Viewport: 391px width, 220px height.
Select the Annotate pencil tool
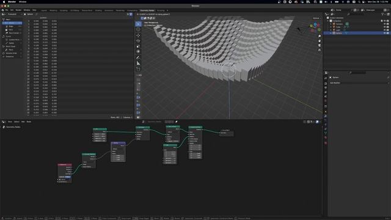point(138,57)
